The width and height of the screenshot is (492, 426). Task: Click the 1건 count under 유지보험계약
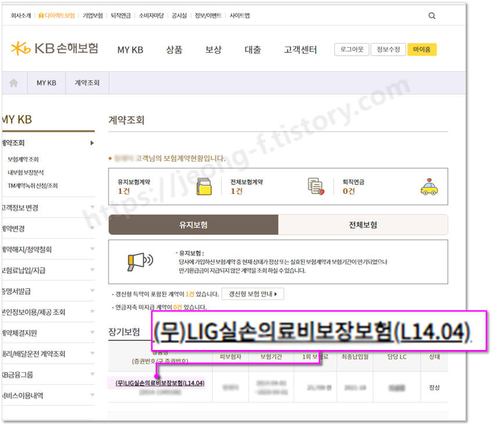point(124,191)
